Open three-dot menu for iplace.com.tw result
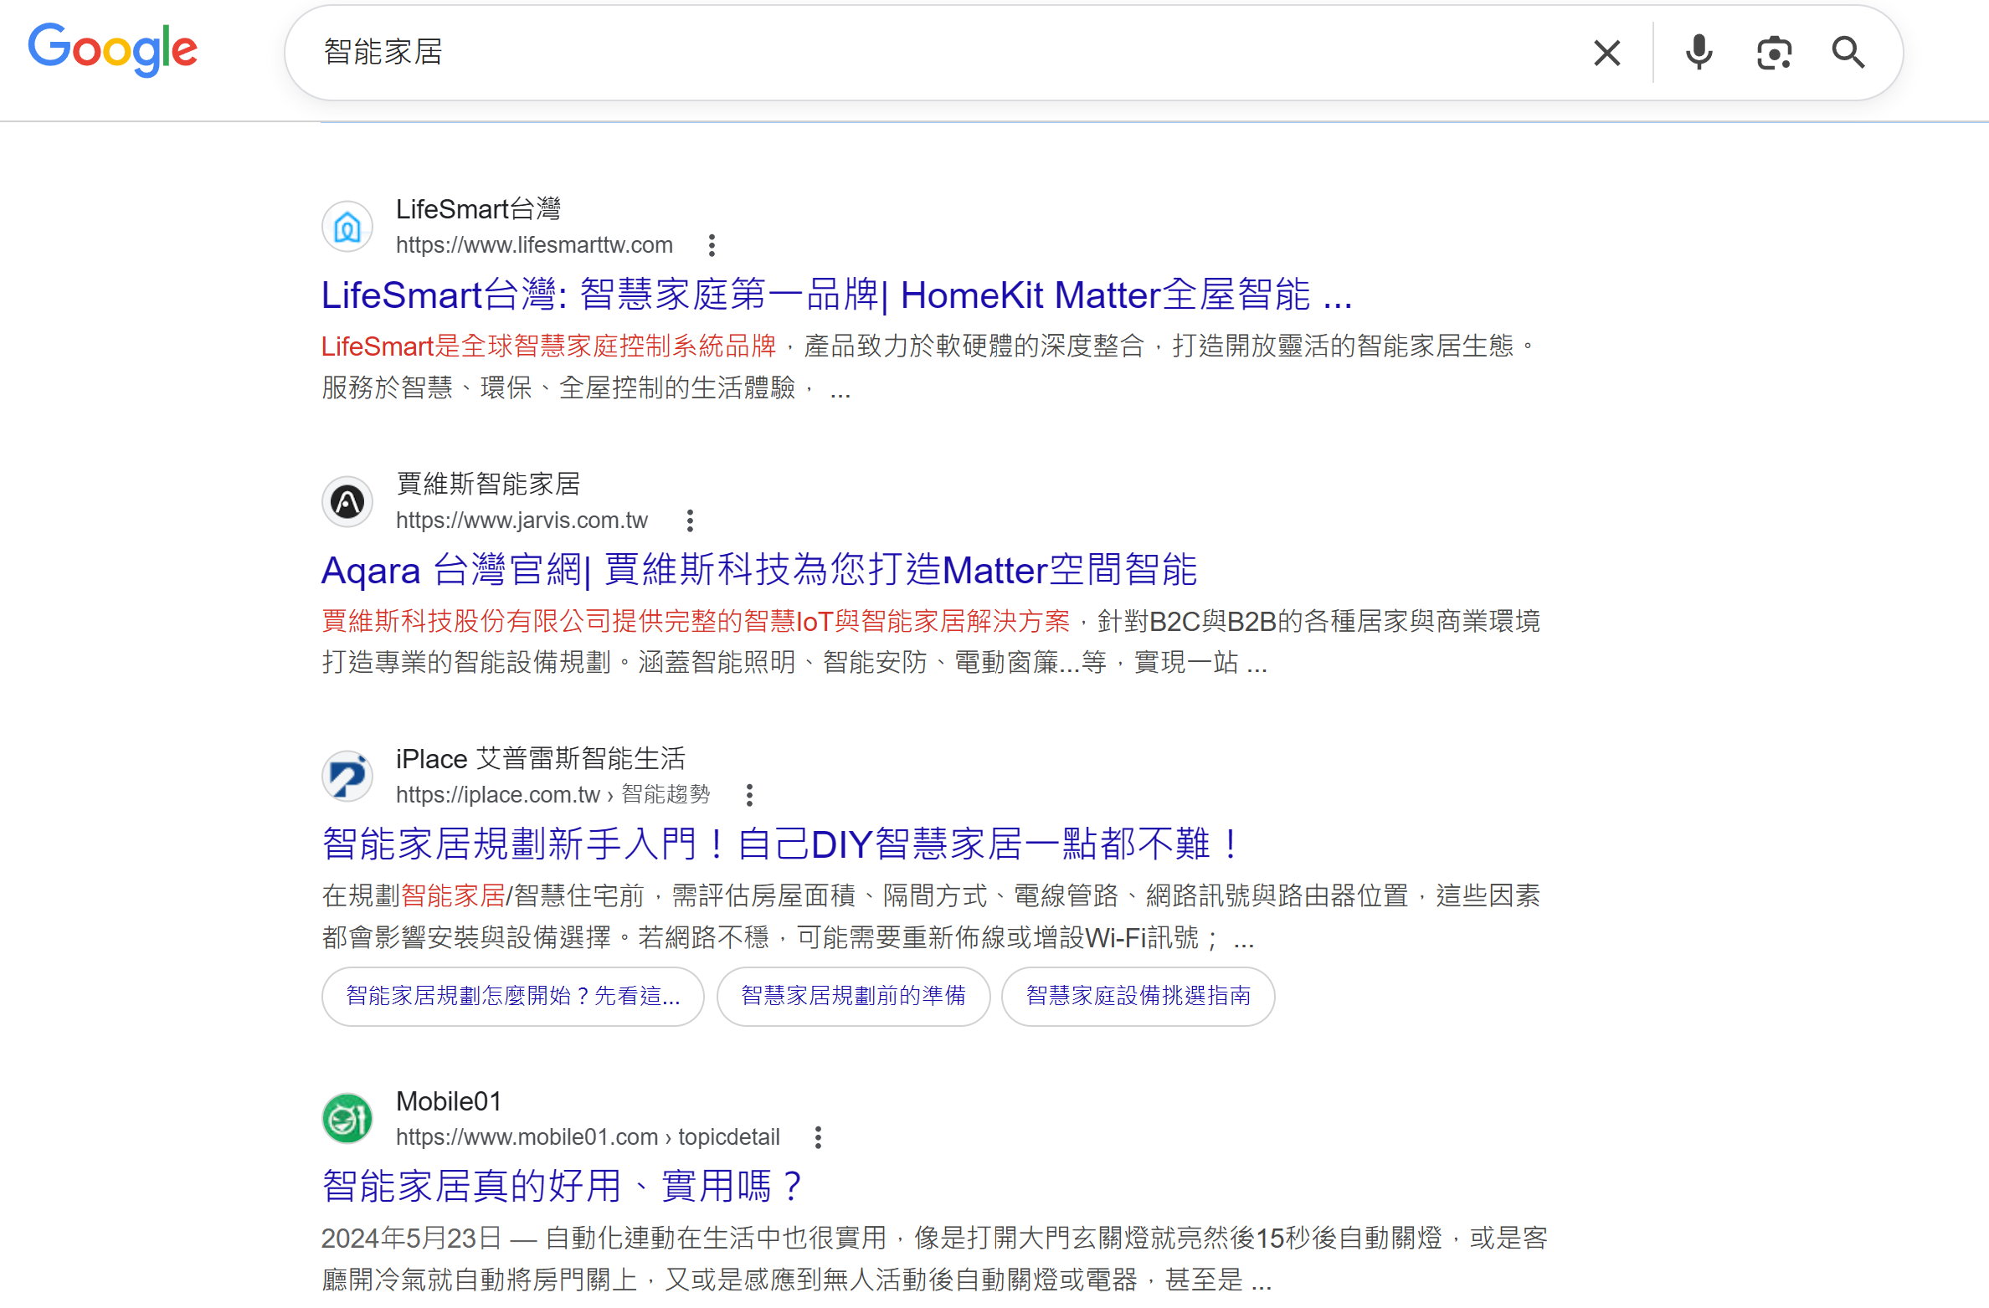The image size is (1989, 1308). click(749, 795)
